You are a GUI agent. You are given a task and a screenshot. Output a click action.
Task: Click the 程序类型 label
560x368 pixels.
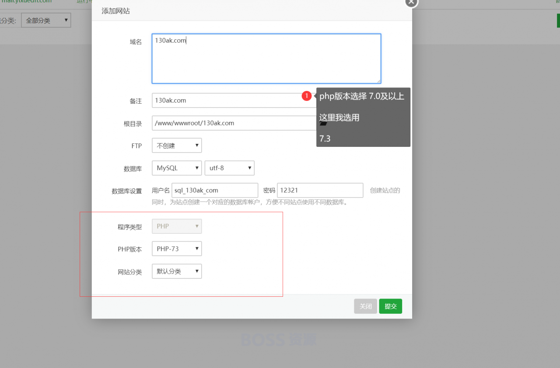pos(129,227)
